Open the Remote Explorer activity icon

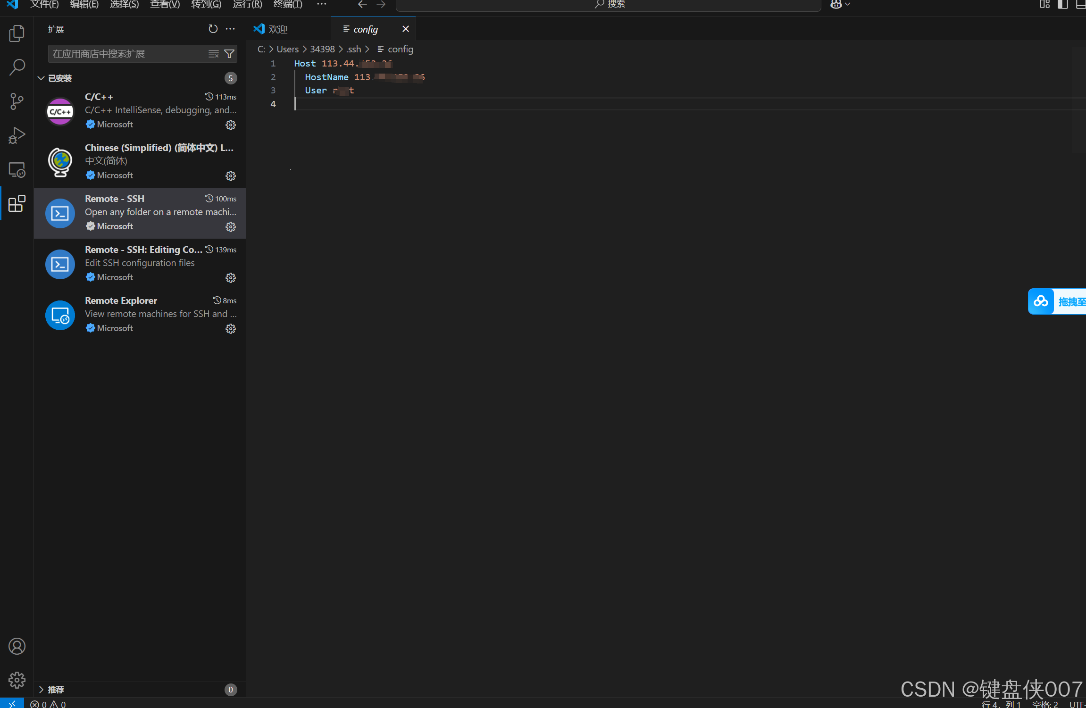17,170
